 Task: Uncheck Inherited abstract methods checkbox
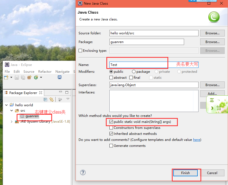111,134
